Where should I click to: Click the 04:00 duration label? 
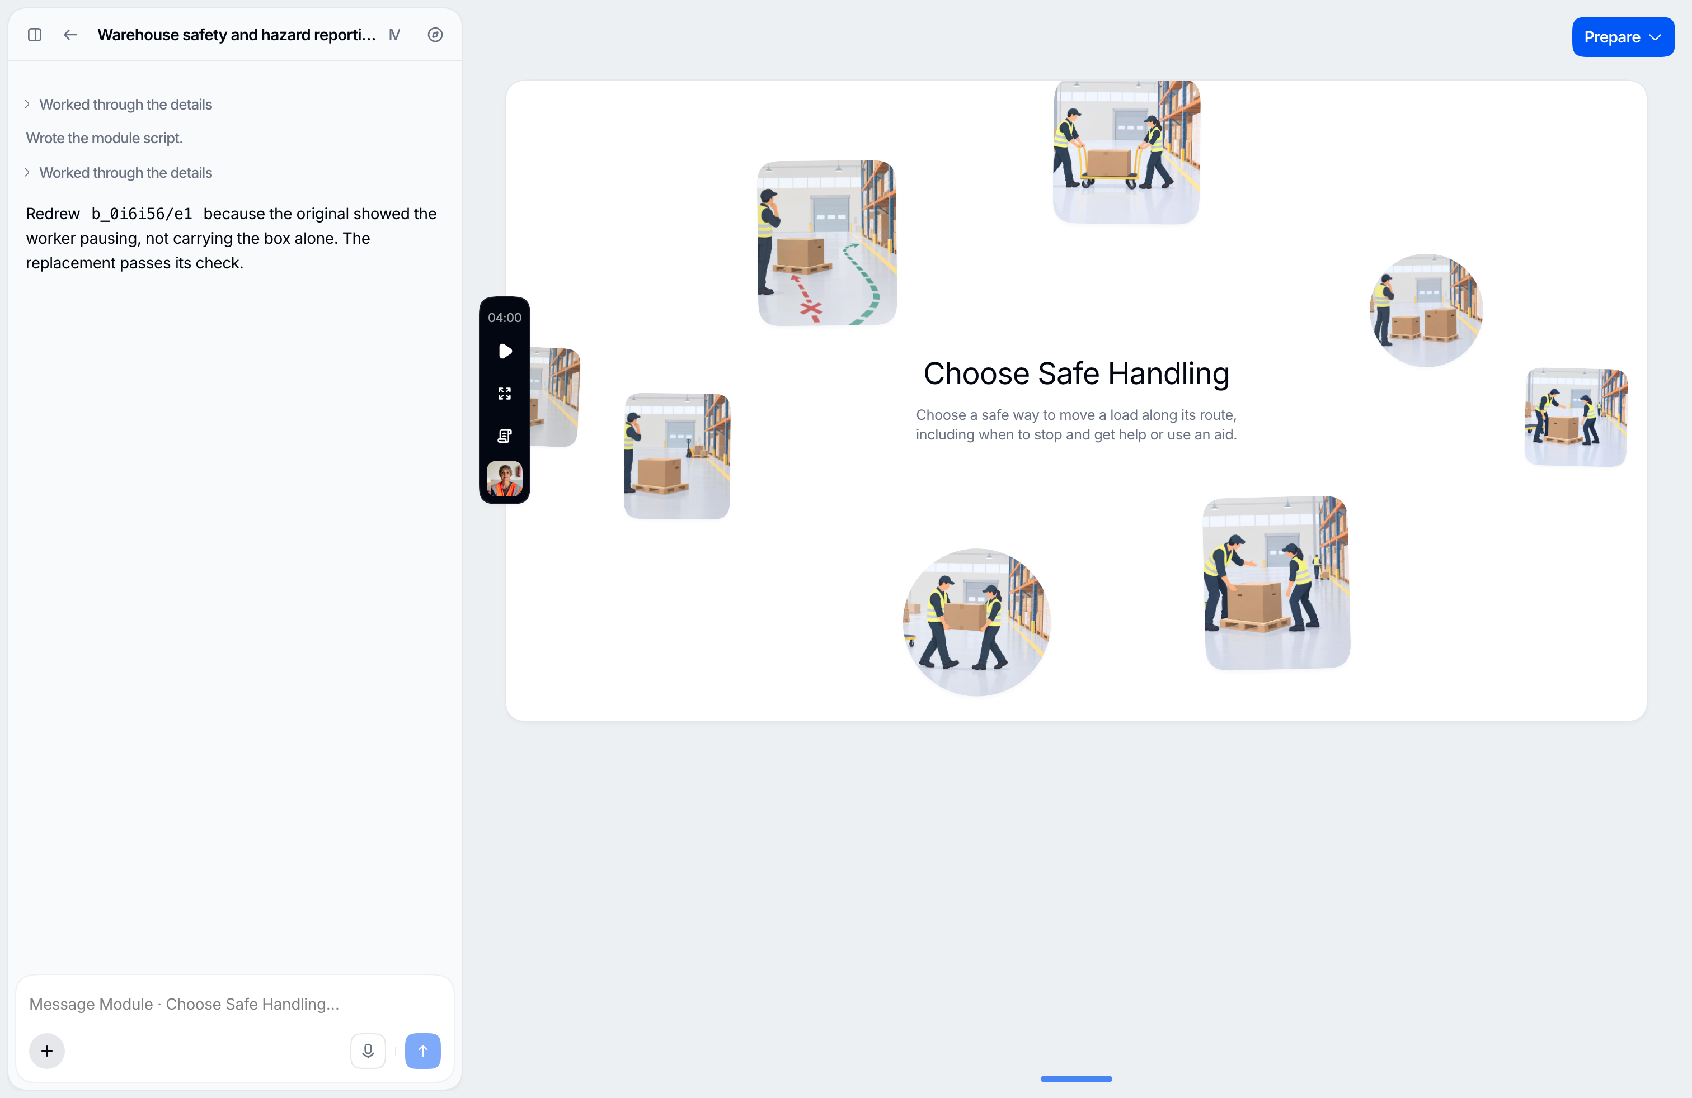click(x=505, y=318)
